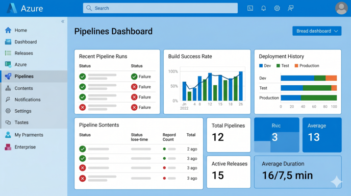Open the settings gear in top bar

pos(277,8)
